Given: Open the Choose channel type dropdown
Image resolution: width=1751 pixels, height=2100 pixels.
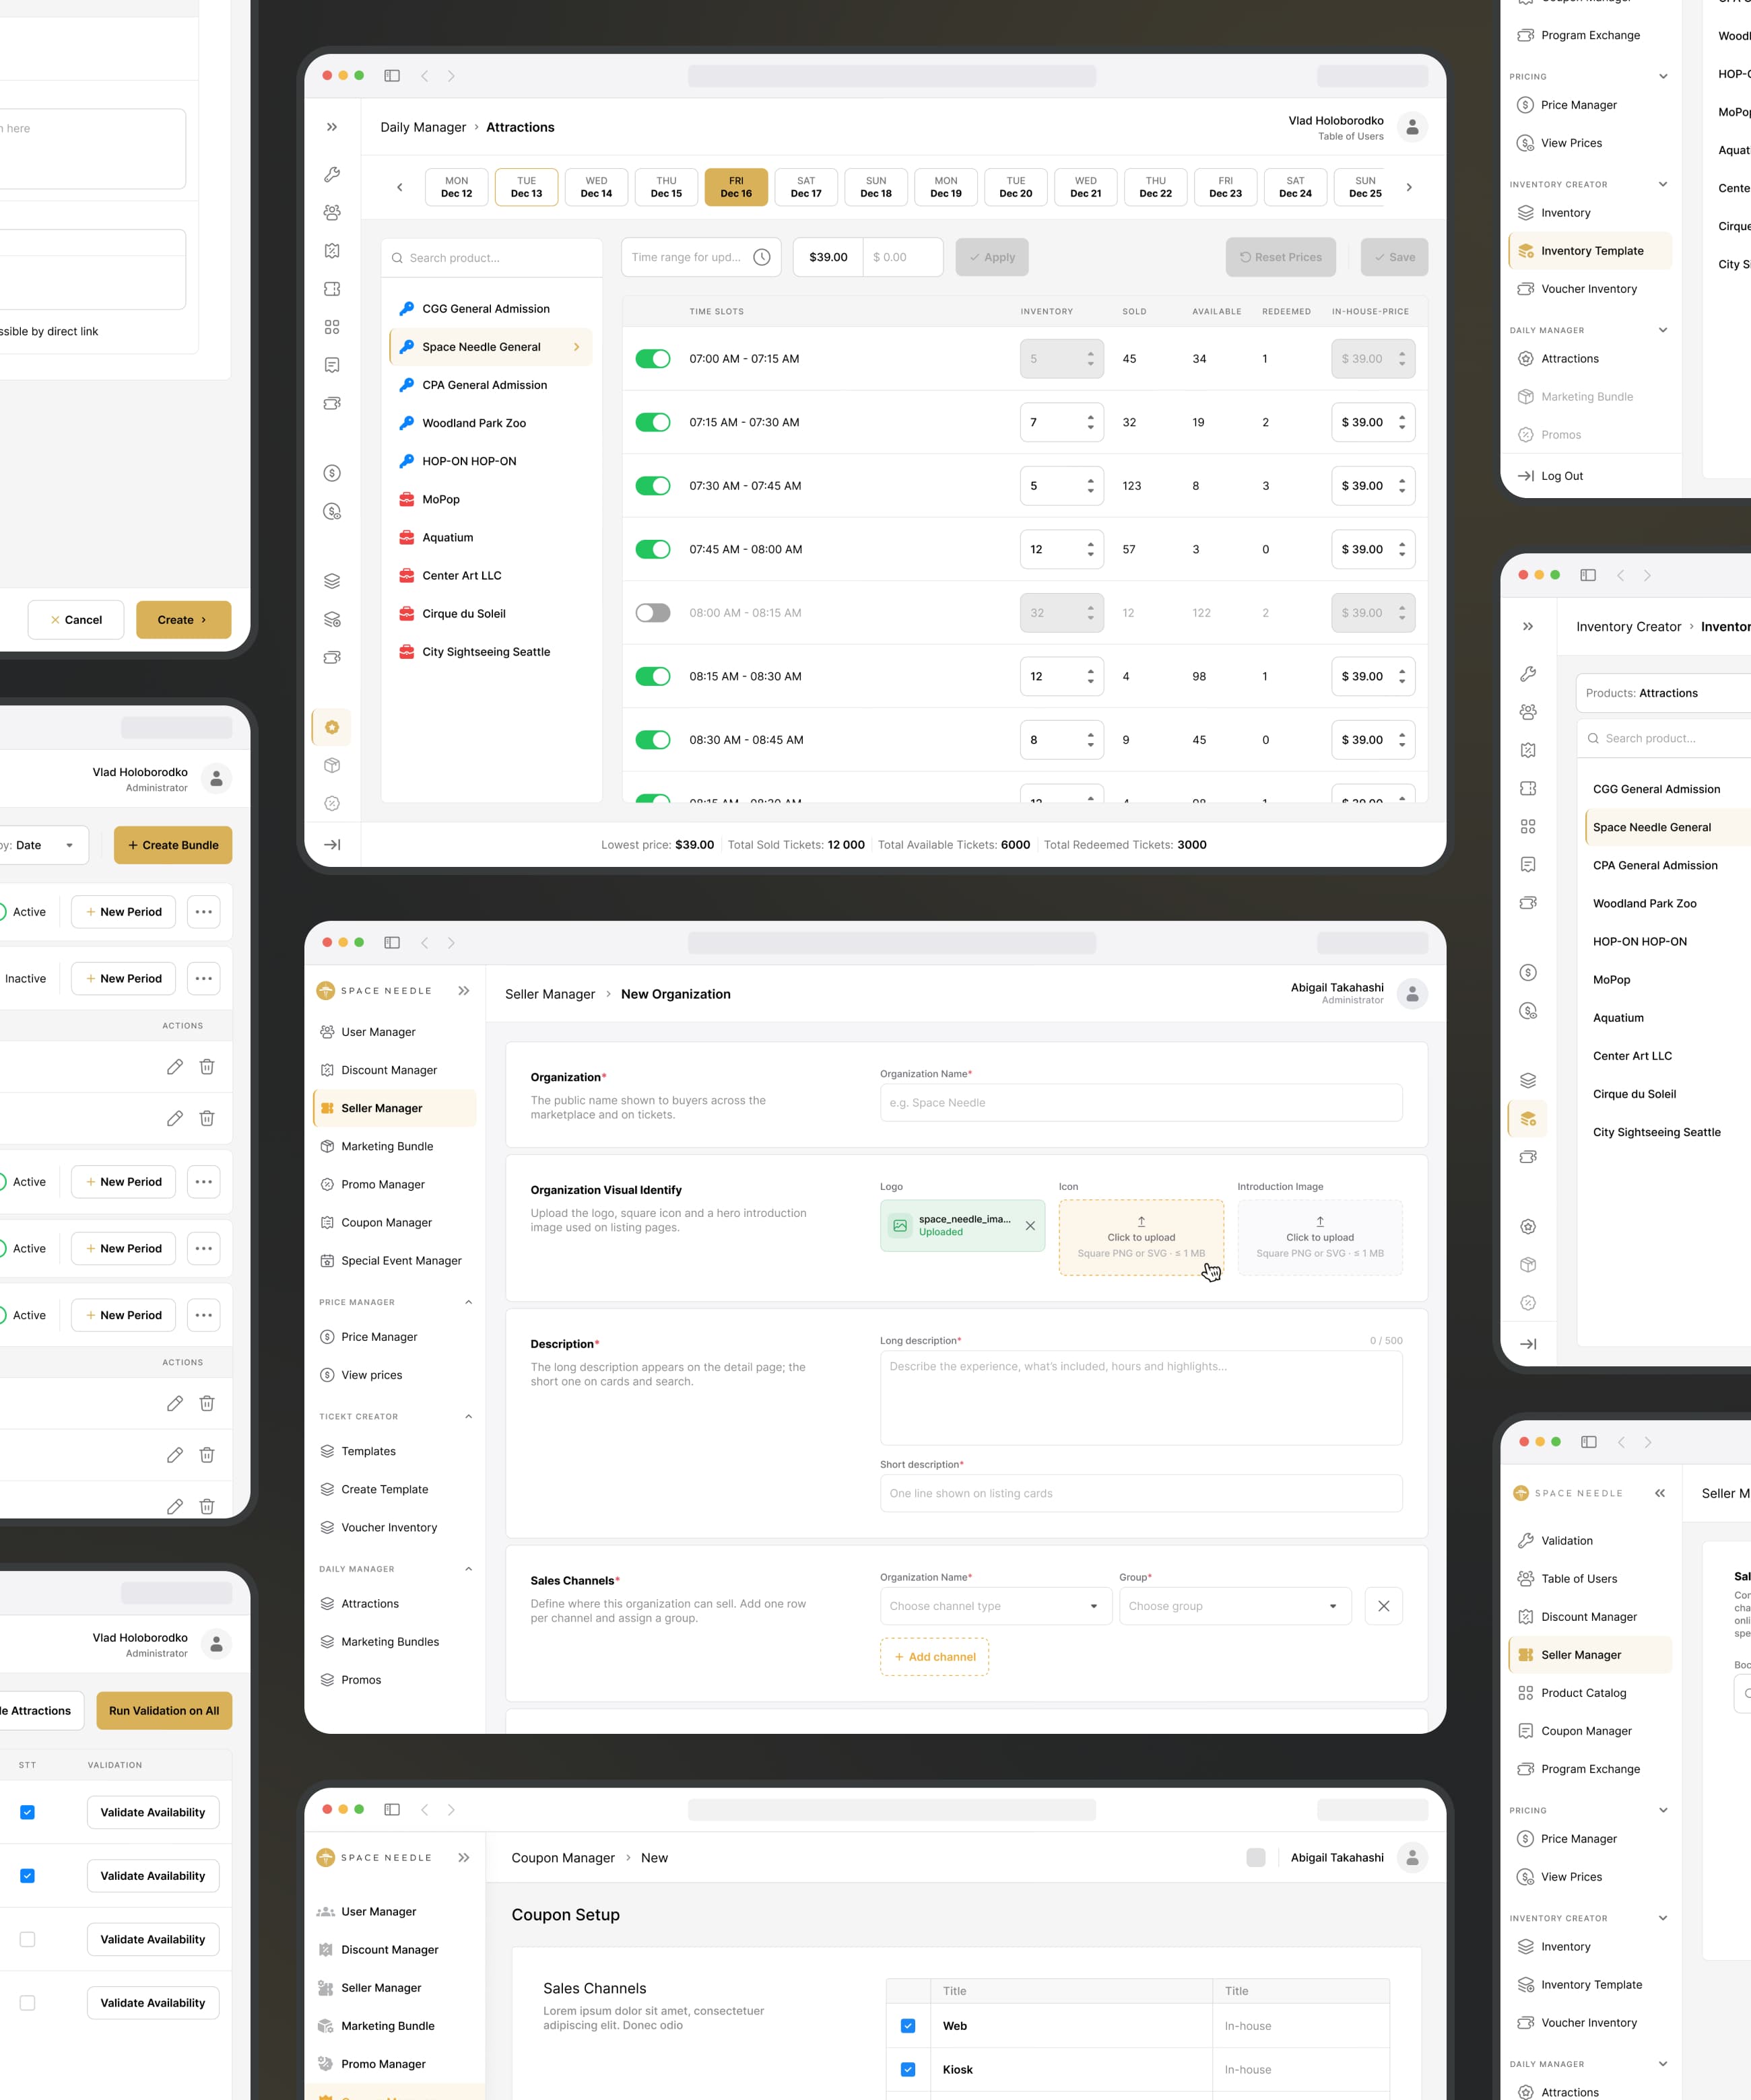Looking at the screenshot, I should click(x=995, y=1606).
